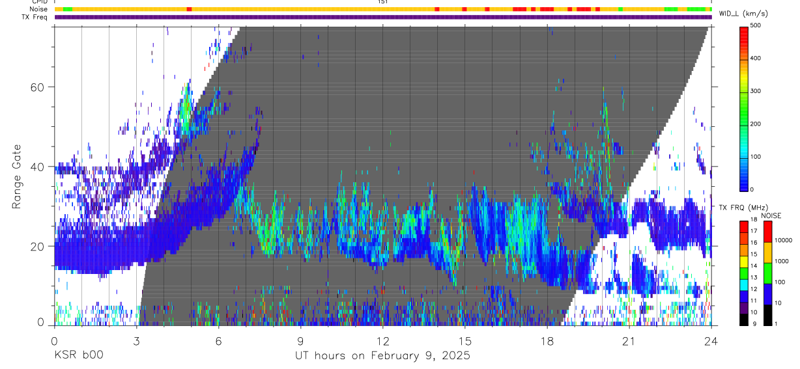Viewport: 800px width, 369px height.
Task: Click the WID (km/s) legend title
Action: [742, 13]
